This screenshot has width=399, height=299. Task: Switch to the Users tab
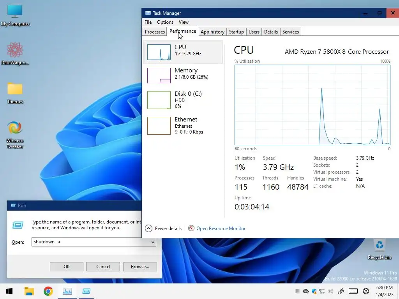coord(254,32)
